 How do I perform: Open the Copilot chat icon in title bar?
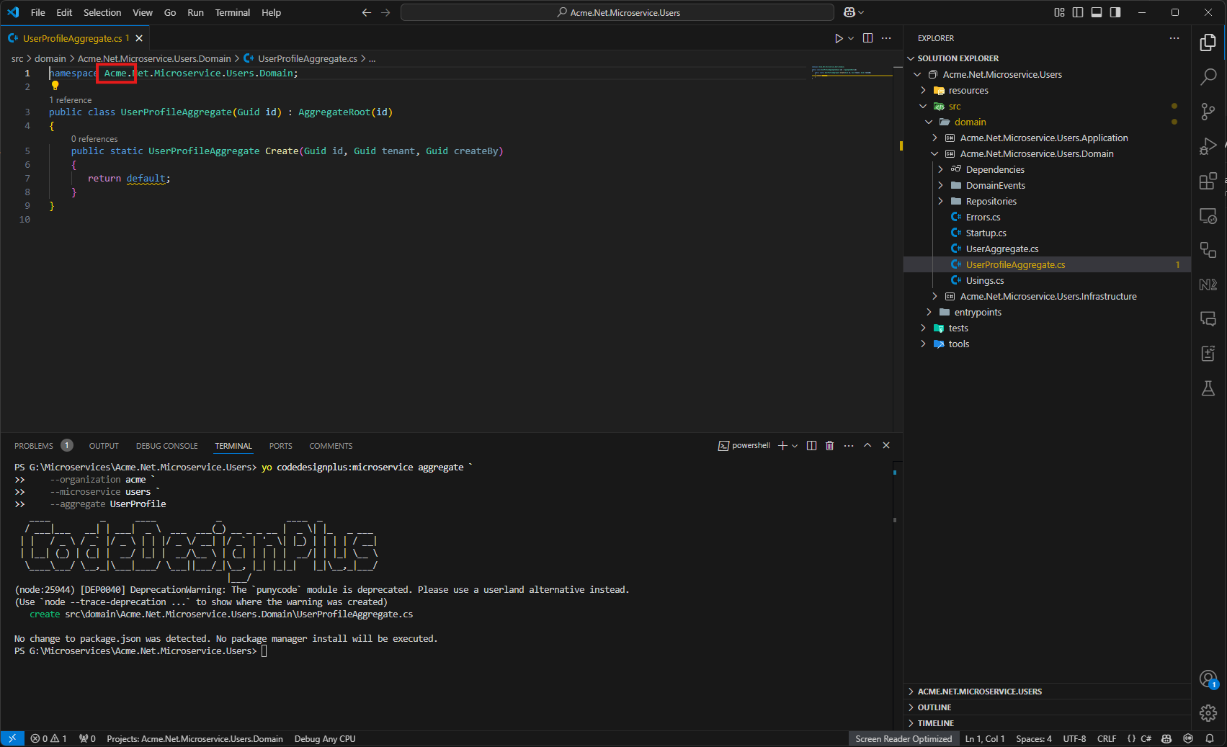[x=849, y=12]
